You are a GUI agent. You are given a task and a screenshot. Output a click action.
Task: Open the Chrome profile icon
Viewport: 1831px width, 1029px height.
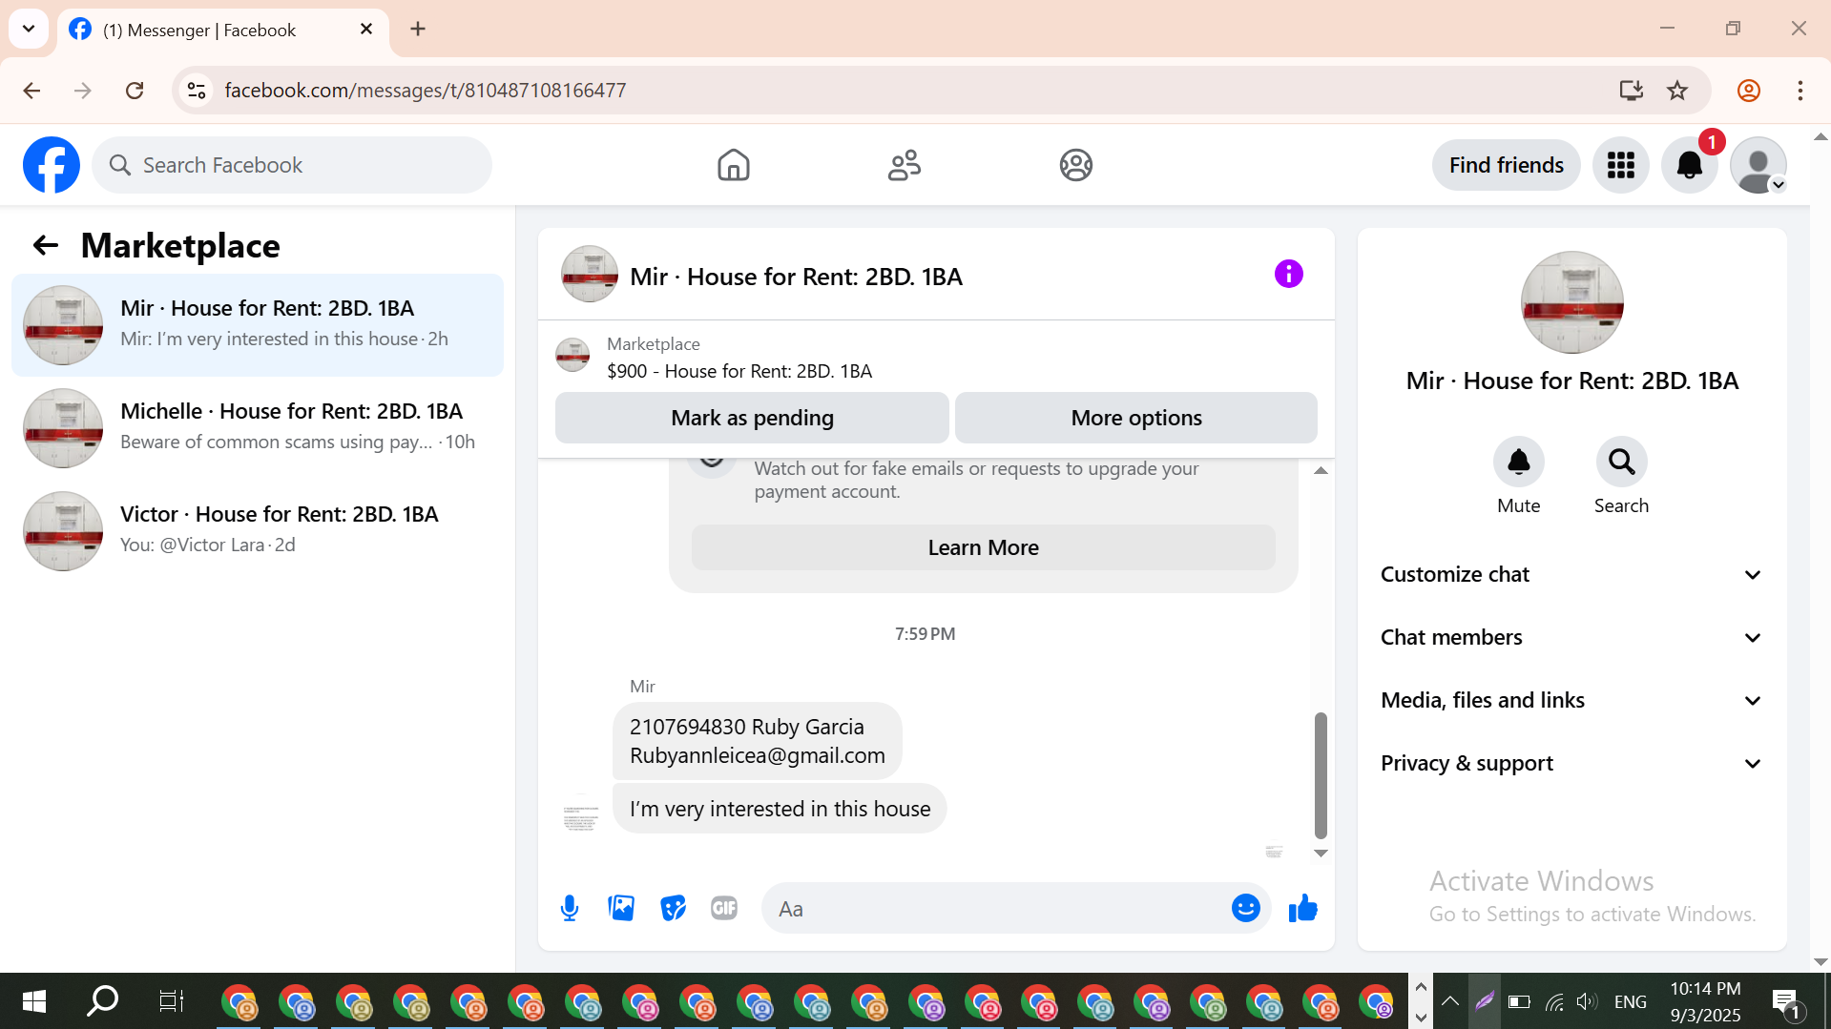1748,91
